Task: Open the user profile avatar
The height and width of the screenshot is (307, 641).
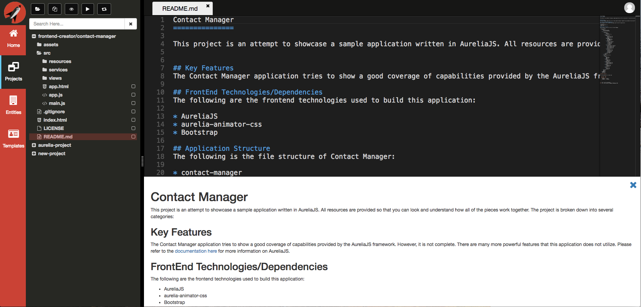Action: 630,8
